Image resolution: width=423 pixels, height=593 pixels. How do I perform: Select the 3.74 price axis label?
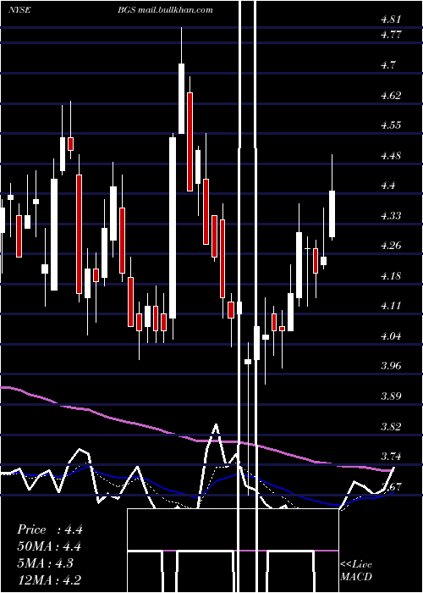pyautogui.click(x=391, y=456)
